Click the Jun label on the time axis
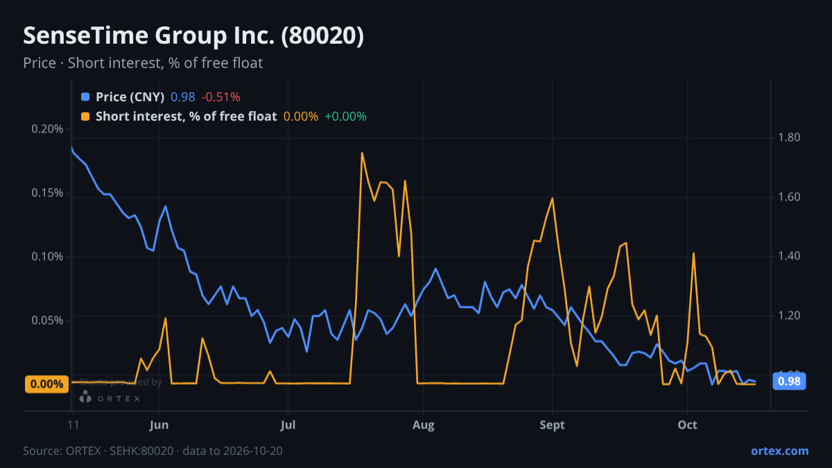832x468 pixels. (x=159, y=425)
